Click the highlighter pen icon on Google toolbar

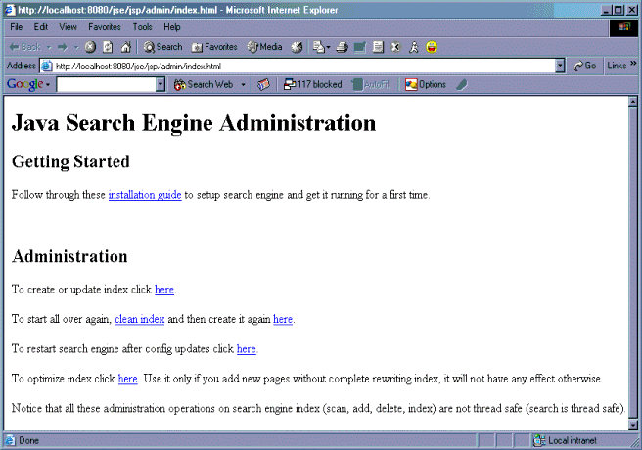click(462, 85)
